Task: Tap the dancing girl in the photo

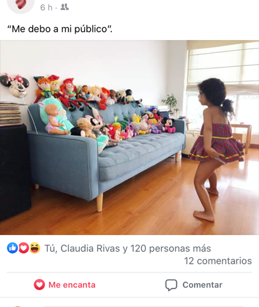Action: [216, 149]
